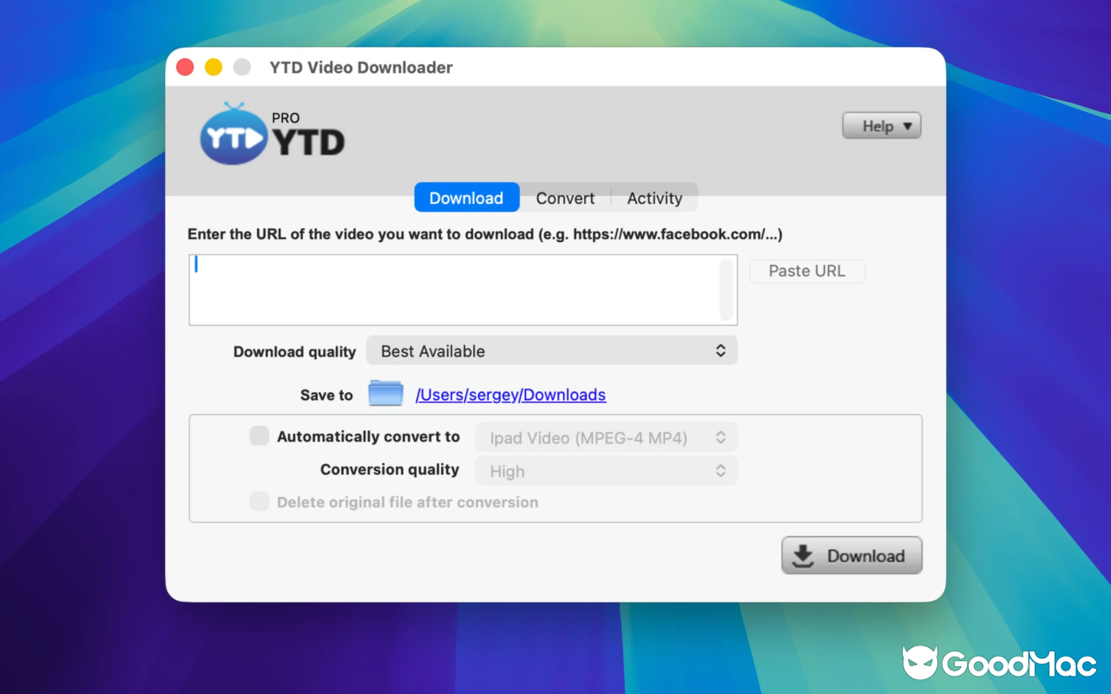Click the Download button
The height and width of the screenshot is (694, 1111).
851,554
